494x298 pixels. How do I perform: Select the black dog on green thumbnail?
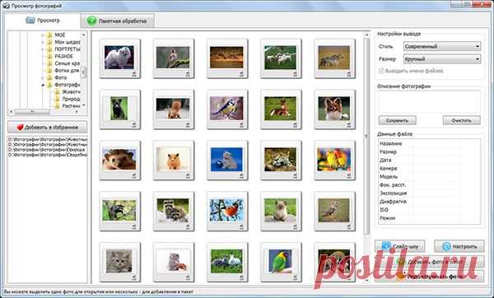[x=119, y=109]
